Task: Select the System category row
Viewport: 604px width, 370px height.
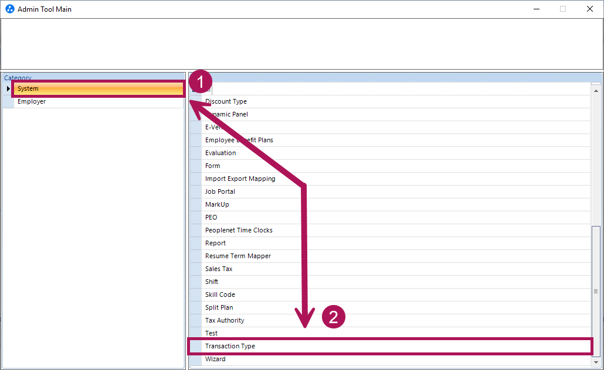Action: click(x=99, y=88)
